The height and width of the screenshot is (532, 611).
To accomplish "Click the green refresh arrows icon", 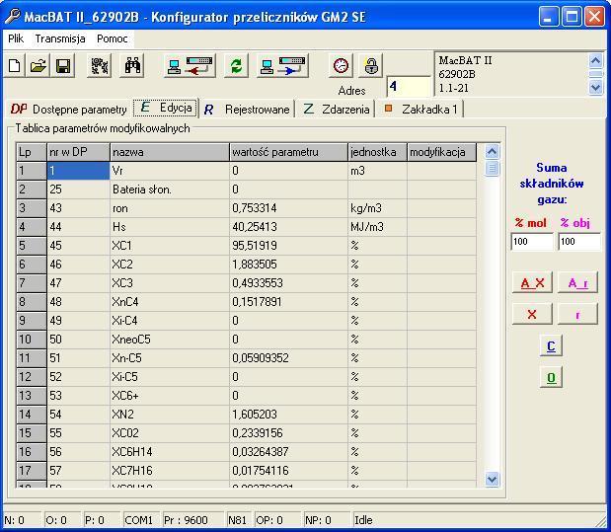I will (x=236, y=65).
